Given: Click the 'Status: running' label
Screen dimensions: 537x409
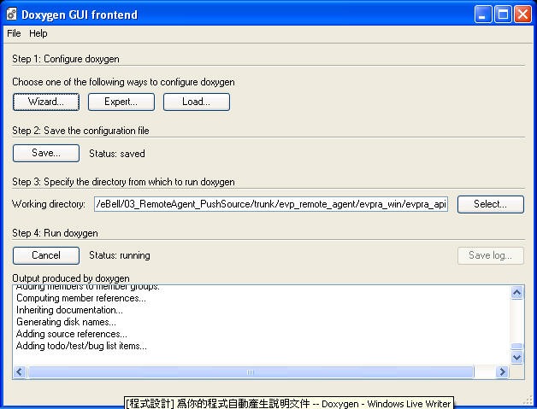Looking at the screenshot, I should (x=120, y=255).
